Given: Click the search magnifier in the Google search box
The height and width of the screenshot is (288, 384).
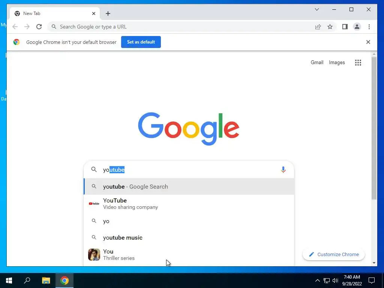Looking at the screenshot, I should pyautogui.click(x=94, y=169).
